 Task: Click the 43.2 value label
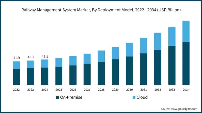click(31, 57)
